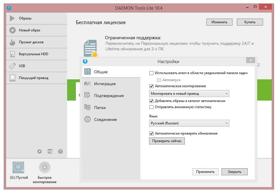The height and width of the screenshot is (195, 279).
Task: Open the Новый образ section
Action: click(x=37, y=30)
